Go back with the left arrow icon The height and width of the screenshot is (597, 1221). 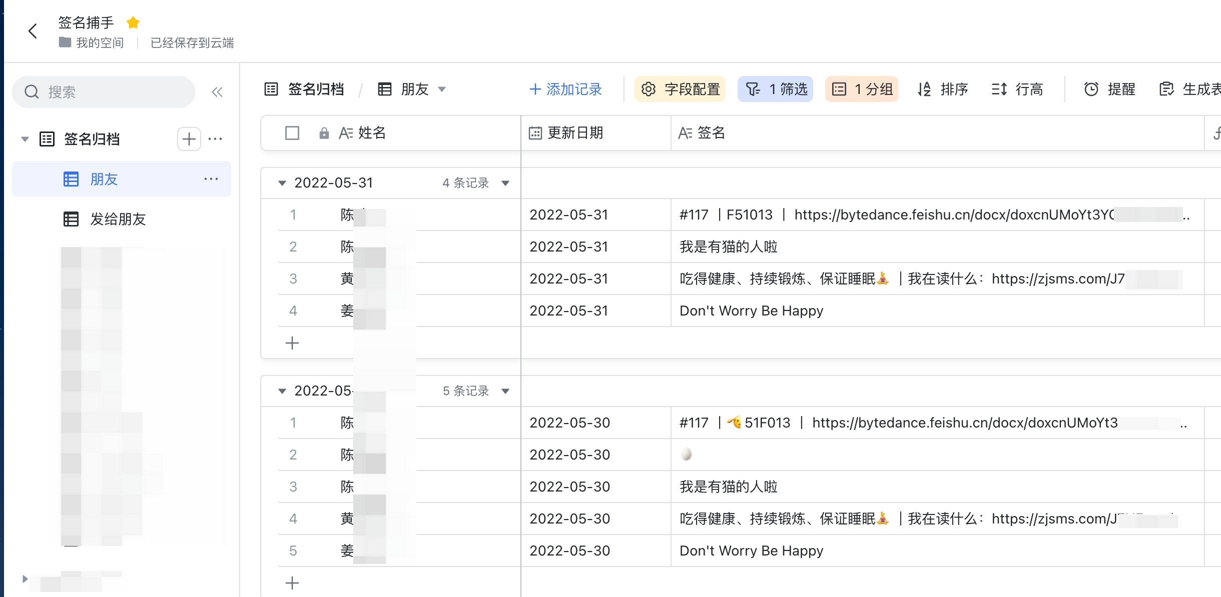(33, 31)
